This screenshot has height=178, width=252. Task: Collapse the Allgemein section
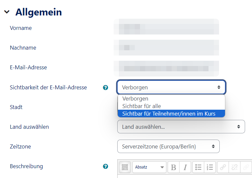[x=7, y=12]
